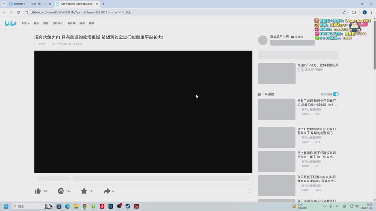Click the black video player area
This screenshot has width=376, height=211.
click(143, 112)
